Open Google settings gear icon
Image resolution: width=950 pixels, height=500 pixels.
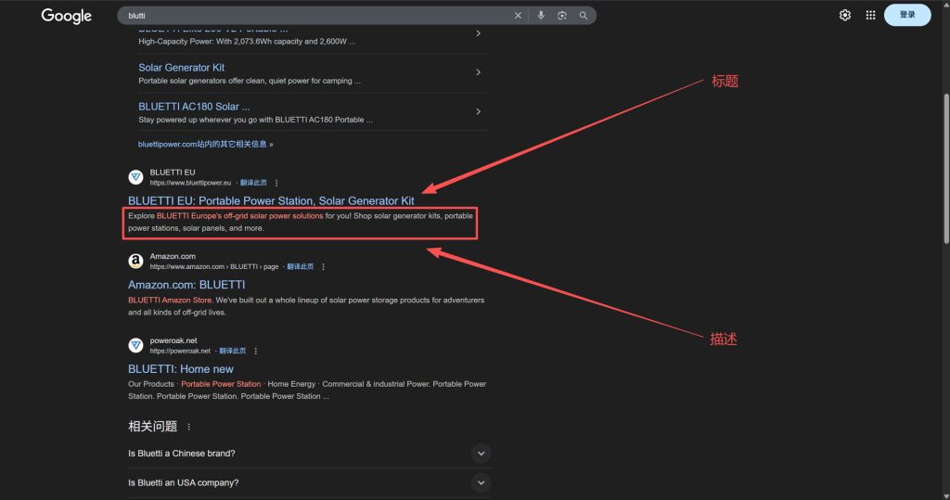[x=845, y=15]
